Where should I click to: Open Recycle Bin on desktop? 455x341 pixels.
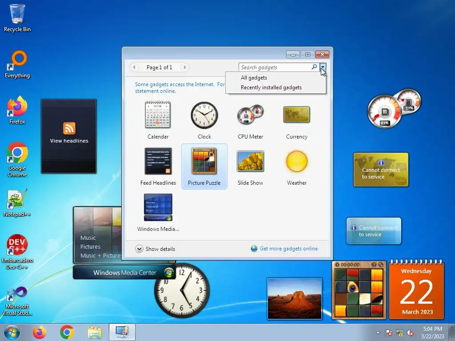click(x=17, y=18)
